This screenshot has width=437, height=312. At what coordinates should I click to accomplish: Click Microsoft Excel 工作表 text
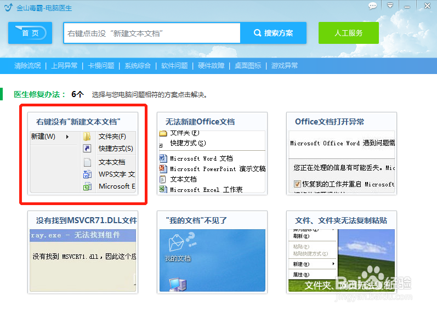206,190
